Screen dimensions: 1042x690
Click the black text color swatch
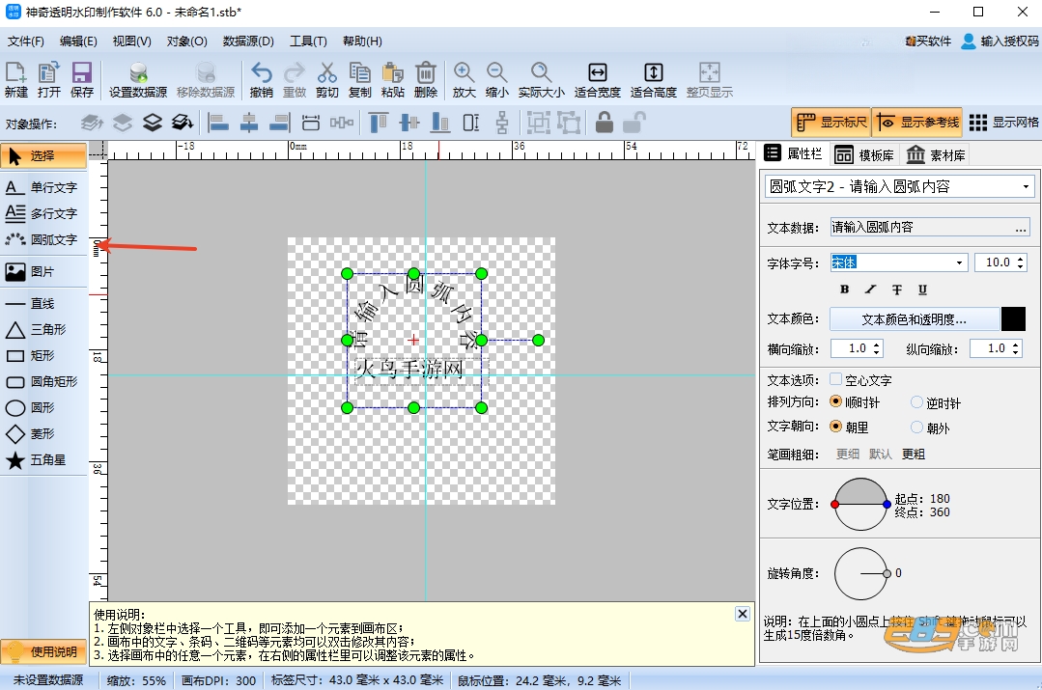(x=1013, y=319)
